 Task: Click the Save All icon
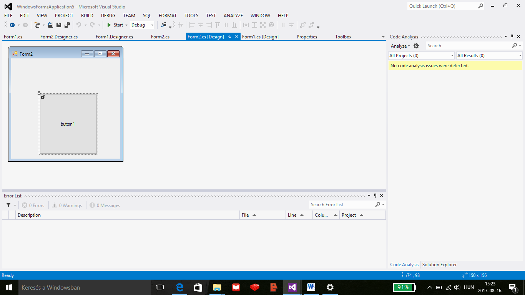tap(67, 25)
